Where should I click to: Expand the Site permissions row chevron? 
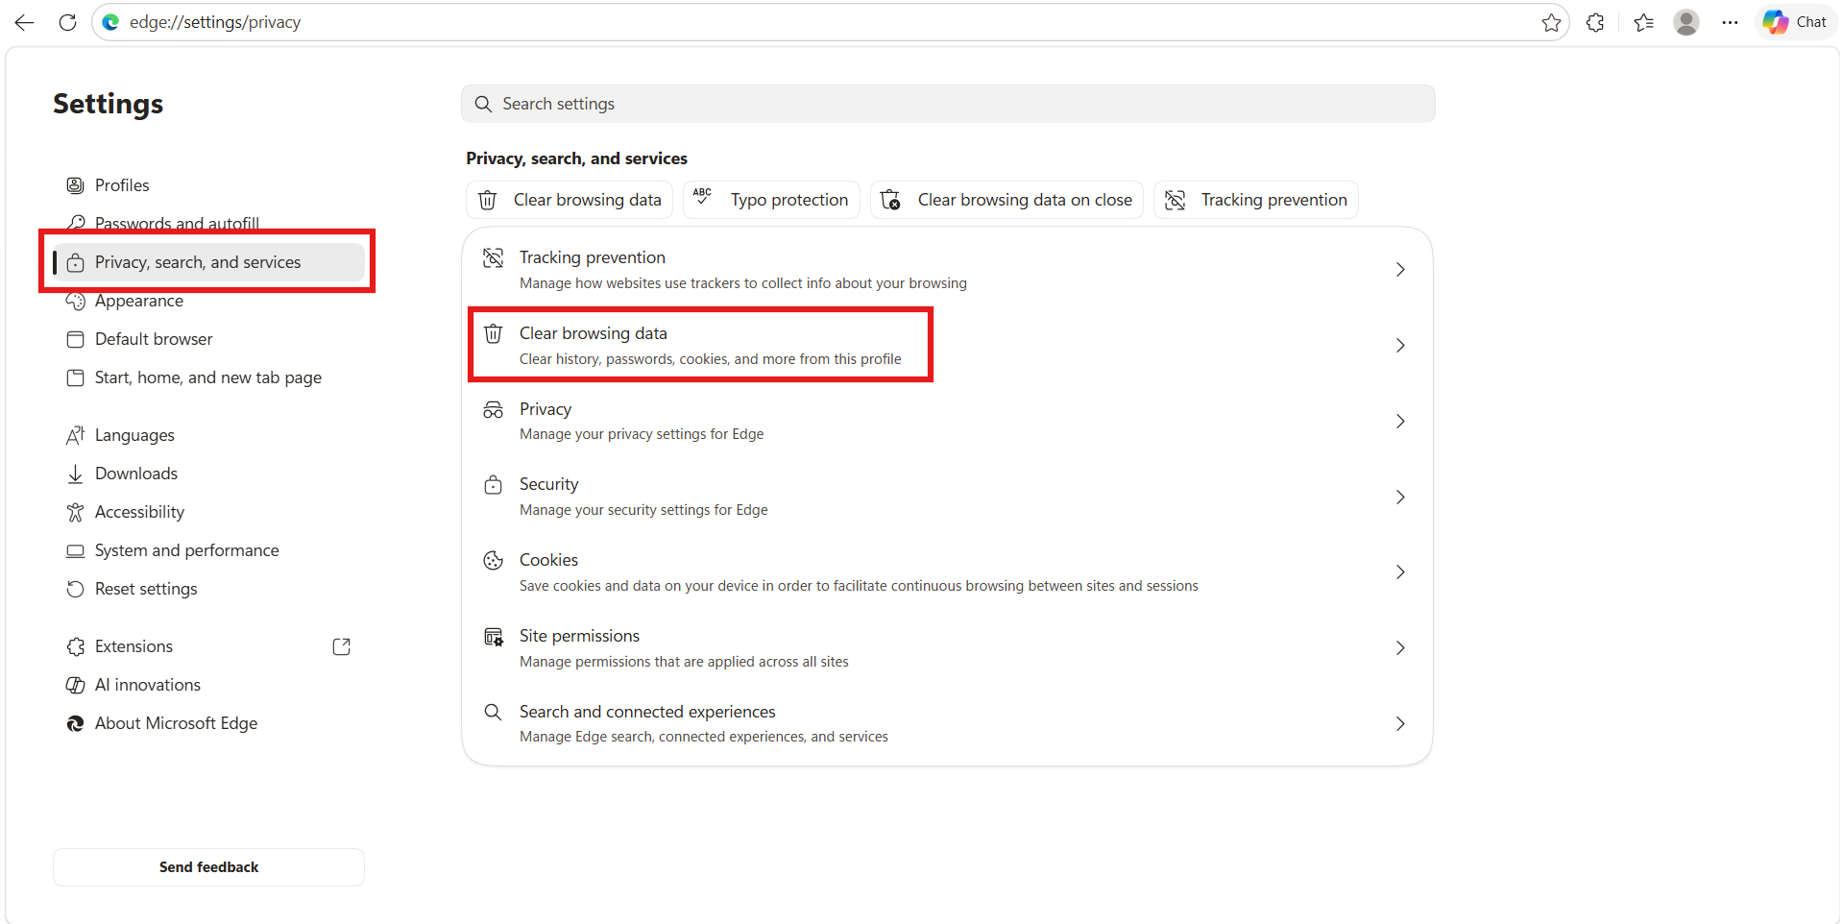pos(1400,648)
